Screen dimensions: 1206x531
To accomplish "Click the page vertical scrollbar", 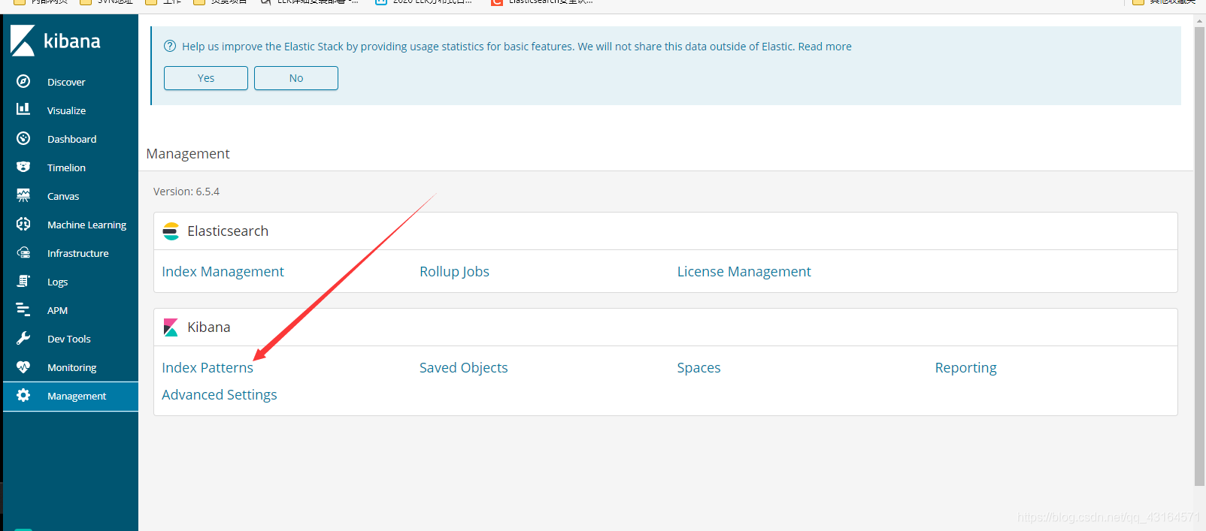I will [1199, 255].
